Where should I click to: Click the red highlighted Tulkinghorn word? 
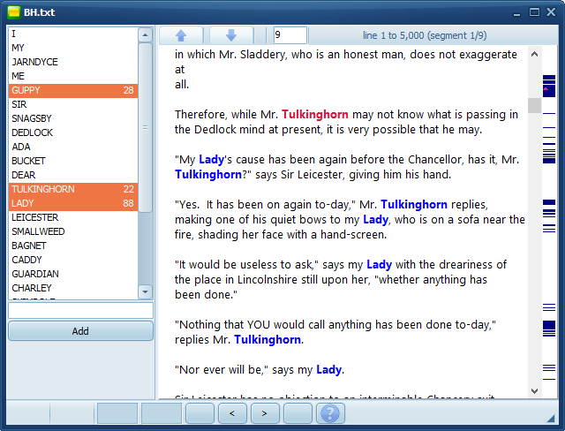click(315, 115)
